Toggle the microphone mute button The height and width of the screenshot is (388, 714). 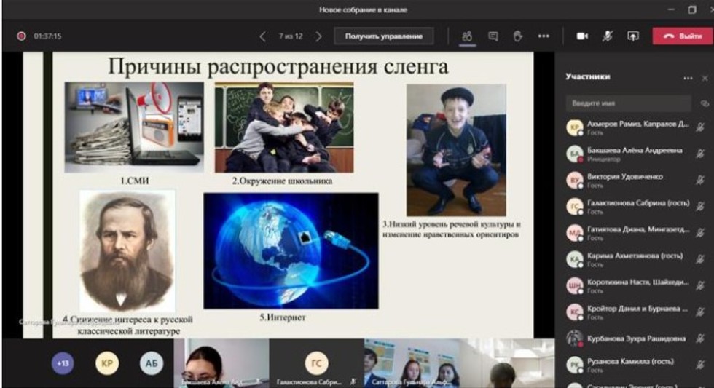(x=608, y=36)
